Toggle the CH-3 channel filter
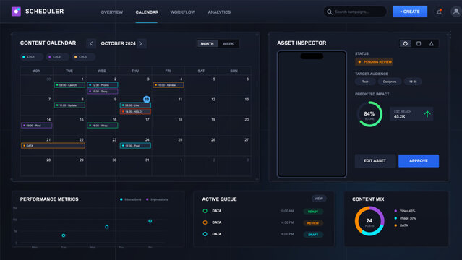The image size is (462, 260). pos(84,57)
